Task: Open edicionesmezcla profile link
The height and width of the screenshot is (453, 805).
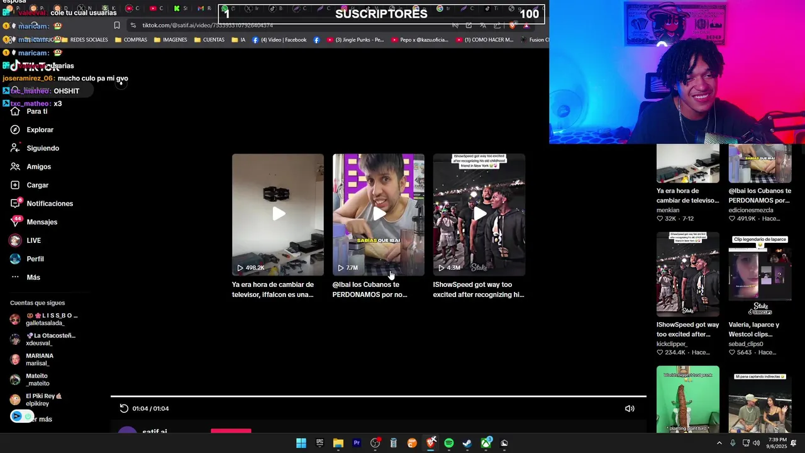Action: [x=751, y=210]
